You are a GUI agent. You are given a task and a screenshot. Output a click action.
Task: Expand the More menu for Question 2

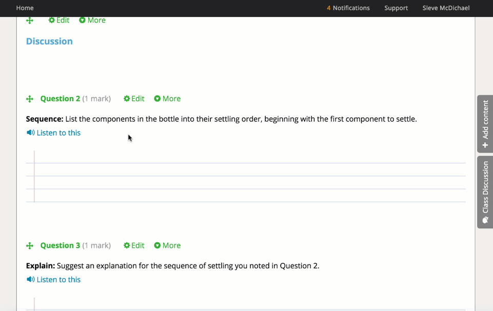[x=167, y=99]
